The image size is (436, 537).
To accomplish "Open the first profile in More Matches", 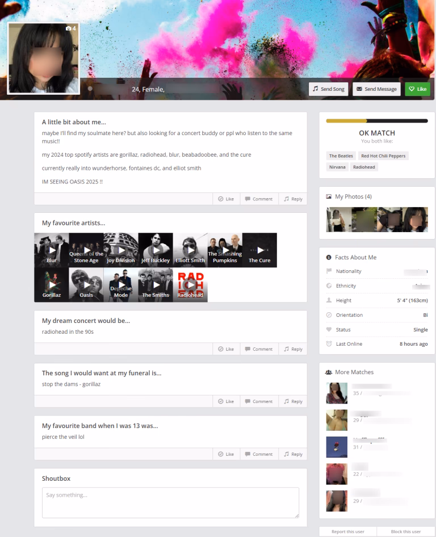I will click(x=337, y=392).
